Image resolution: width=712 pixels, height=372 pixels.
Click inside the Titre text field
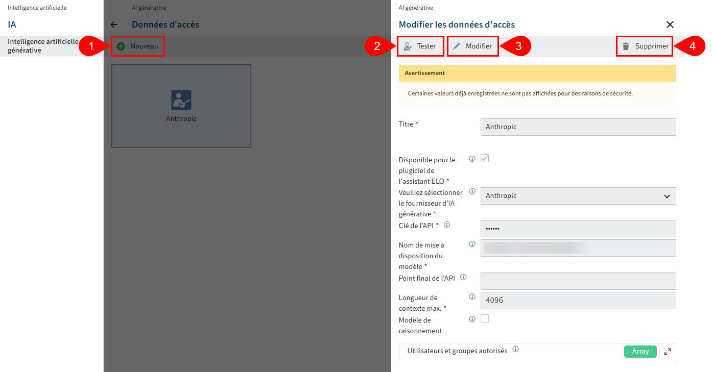pos(578,127)
